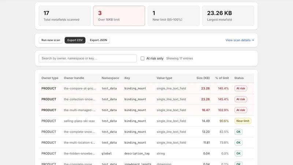Screen dimensions: 293x165
Task: Click the Namespace column header
Action: click(110, 78)
